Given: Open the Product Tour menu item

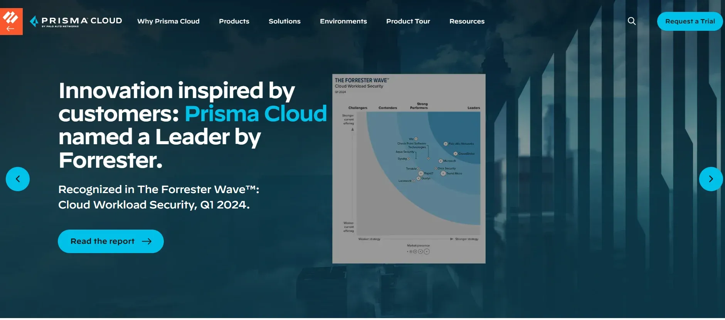Looking at the screenshot, I should tap(408, 21).
